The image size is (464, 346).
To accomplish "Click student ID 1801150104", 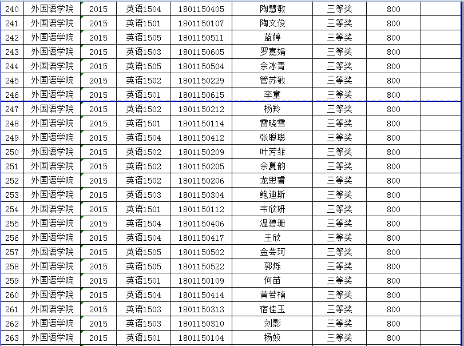I will click(201, 338).
